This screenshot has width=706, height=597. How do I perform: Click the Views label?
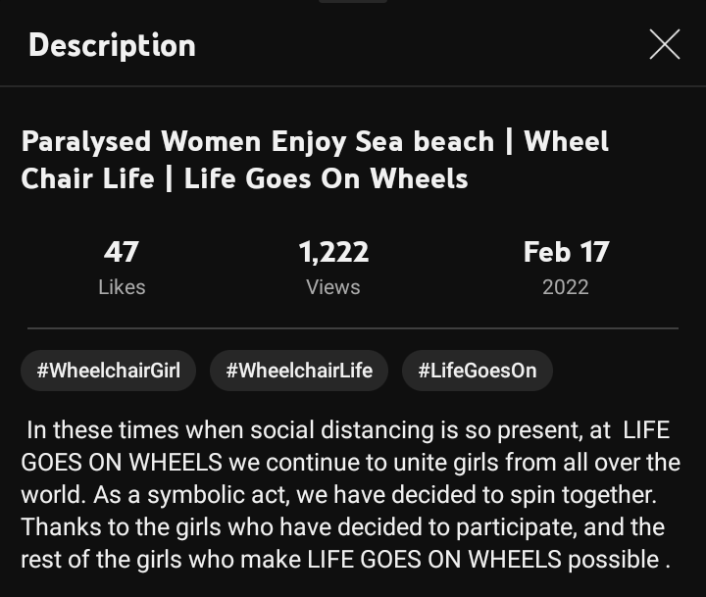[333, 287]
